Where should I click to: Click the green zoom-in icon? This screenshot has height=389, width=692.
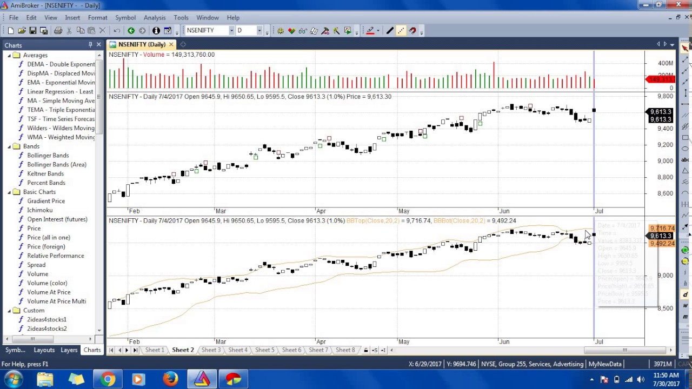click(685, 250)
